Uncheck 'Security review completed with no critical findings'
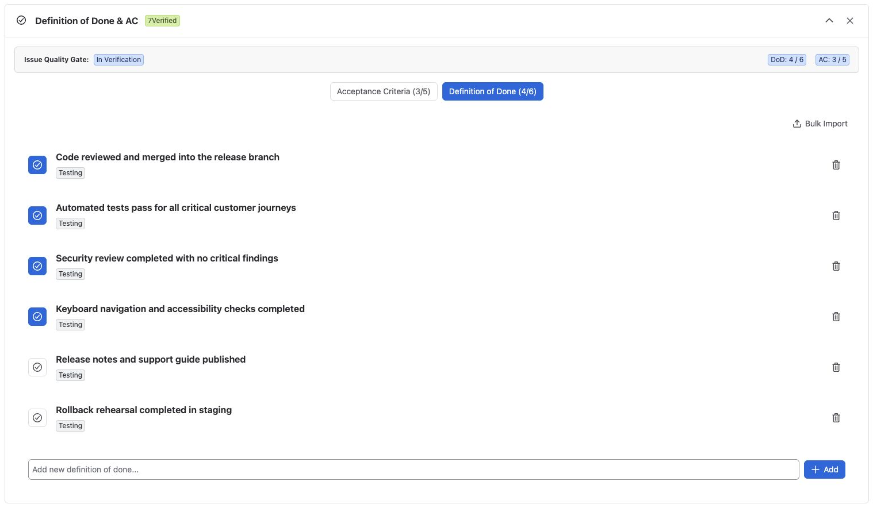873x508 pixels. (x=37, y=266)
